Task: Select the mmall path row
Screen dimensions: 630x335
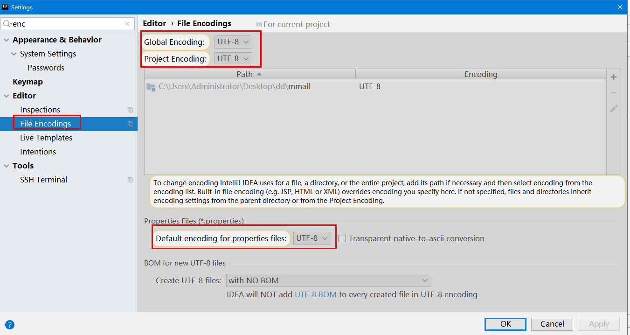Action: 375,86
